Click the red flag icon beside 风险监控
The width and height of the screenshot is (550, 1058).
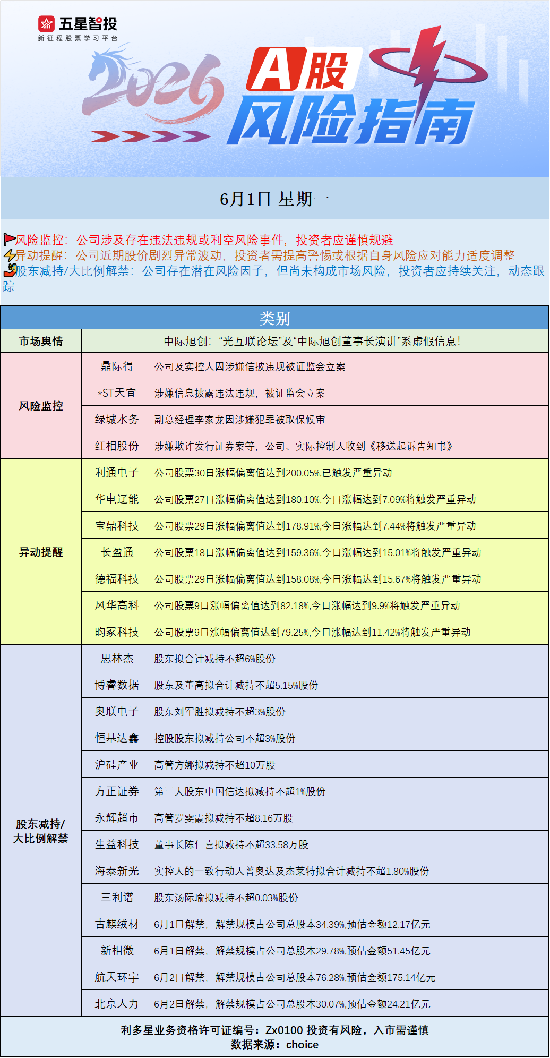(x=10, y=240)
